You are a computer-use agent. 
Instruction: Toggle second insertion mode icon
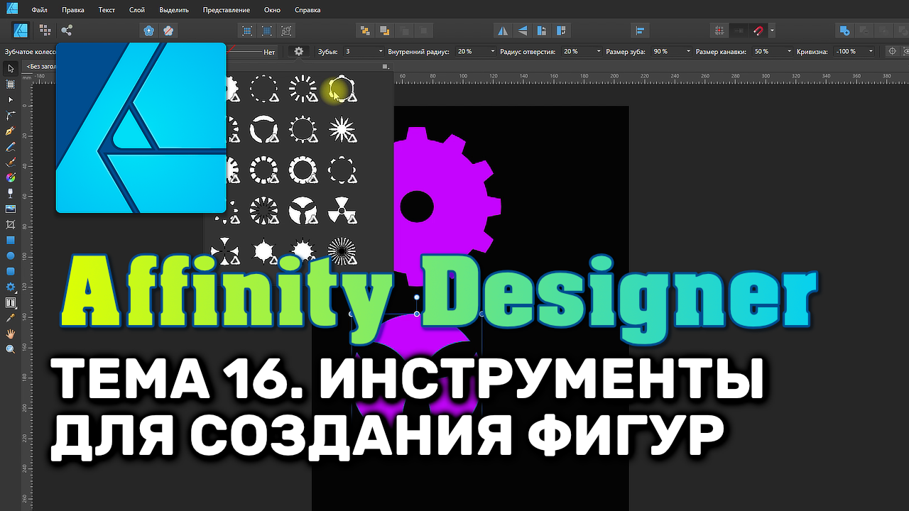click(x=267, y=31)
